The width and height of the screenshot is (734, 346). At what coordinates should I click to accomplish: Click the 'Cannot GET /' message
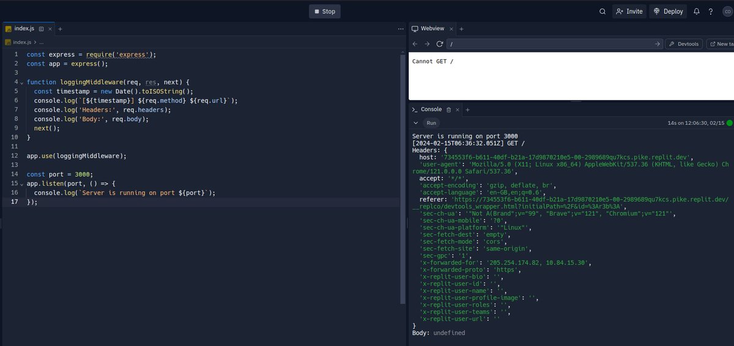pyautogui.click(x=432, y=62)
